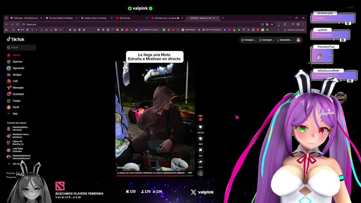Click Programa footer link
The image size is (361, 203).
tap(11, 177)
